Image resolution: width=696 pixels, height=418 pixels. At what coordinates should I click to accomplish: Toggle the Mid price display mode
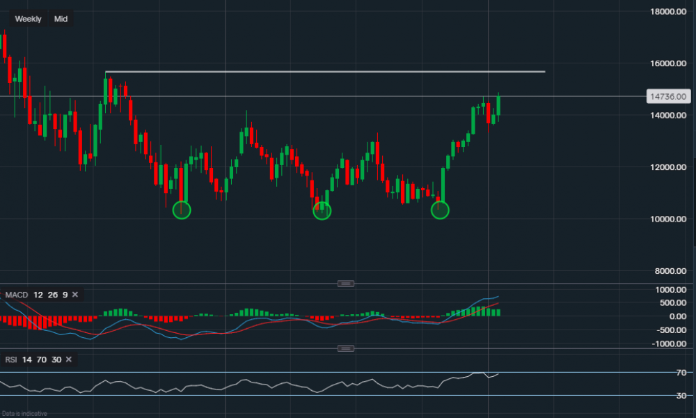coord(61,19)
